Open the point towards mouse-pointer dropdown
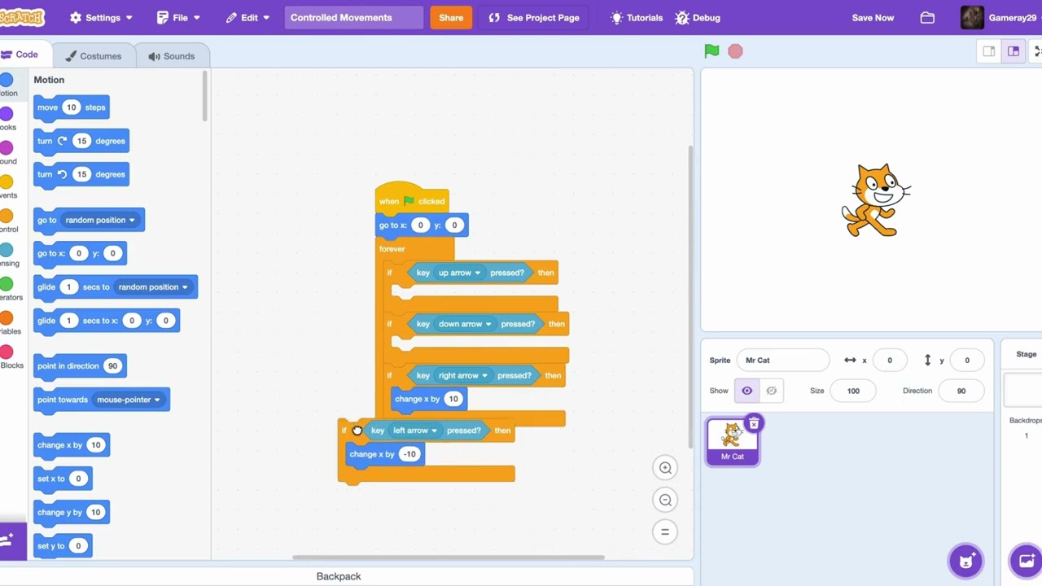 click(x=129, y=400)
